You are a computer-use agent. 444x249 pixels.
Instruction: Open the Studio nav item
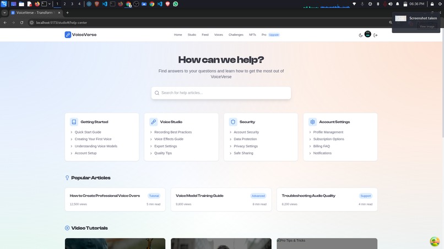192,35
